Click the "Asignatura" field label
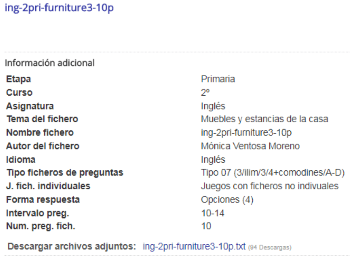The image size is (350, 259). click(30, 106)
